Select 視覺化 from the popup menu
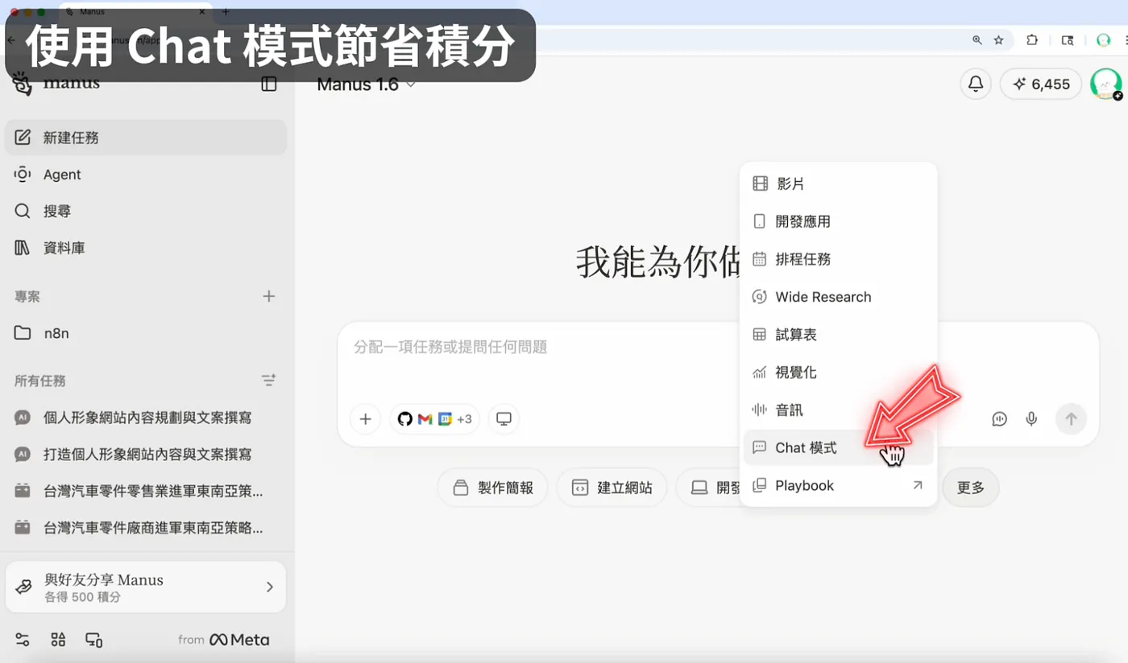This screenshot has height=663, width=1128. (x=838, y=373)
